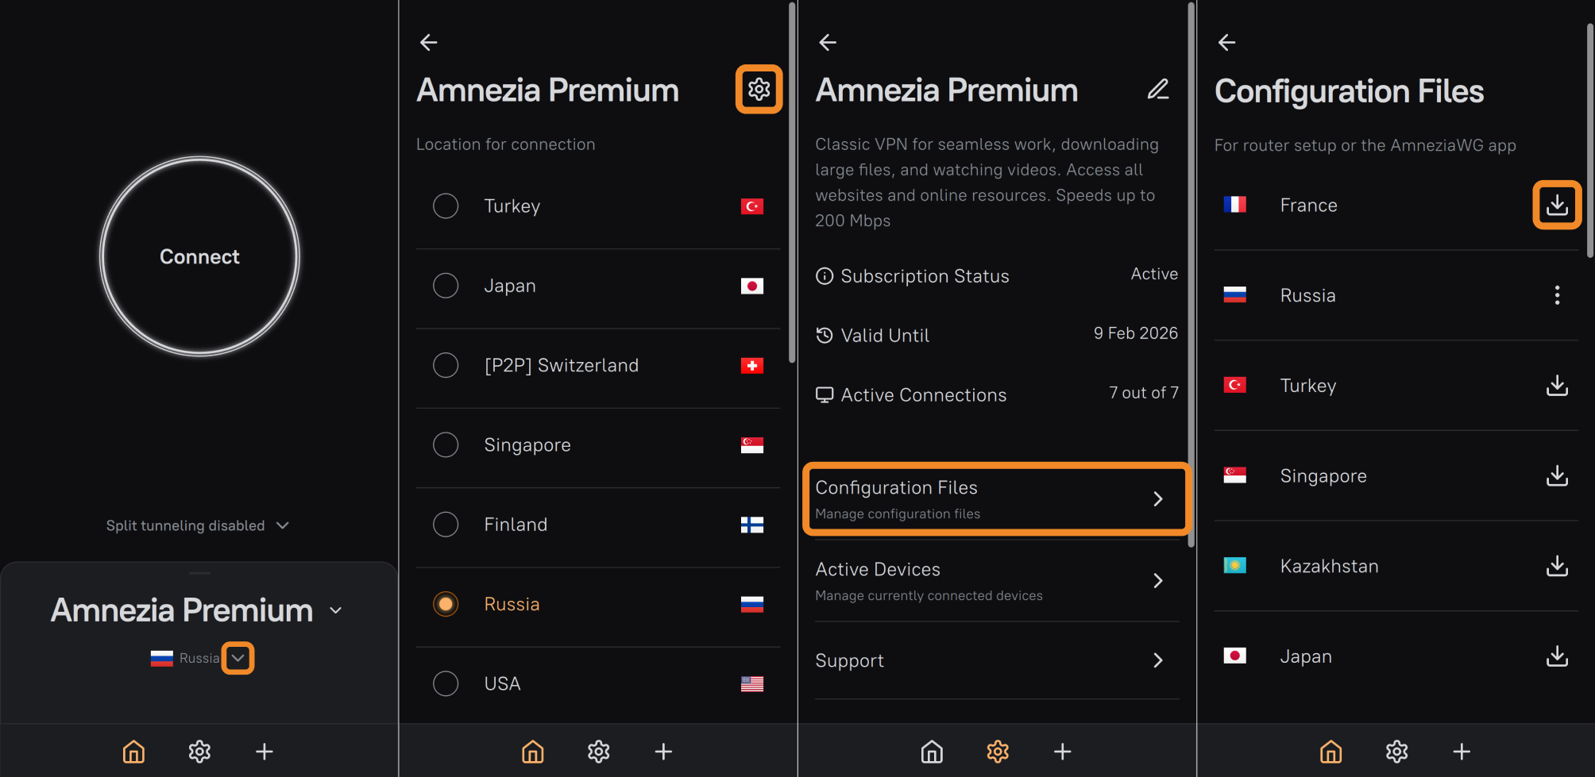The image size is (1595, 777).
Task: Select the Turkey location radio button
Action: coord(446,206)
